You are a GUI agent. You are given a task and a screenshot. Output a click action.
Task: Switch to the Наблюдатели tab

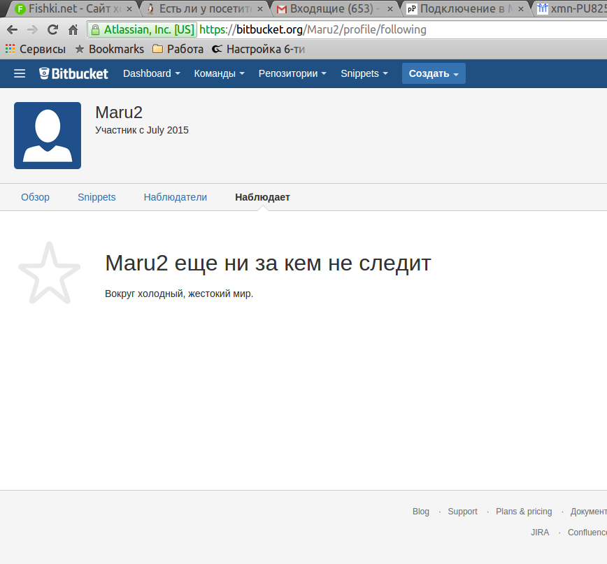(176, 197)
